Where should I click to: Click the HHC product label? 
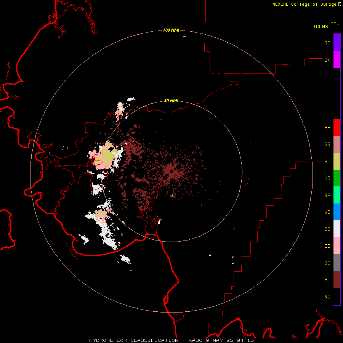[335, 23]
